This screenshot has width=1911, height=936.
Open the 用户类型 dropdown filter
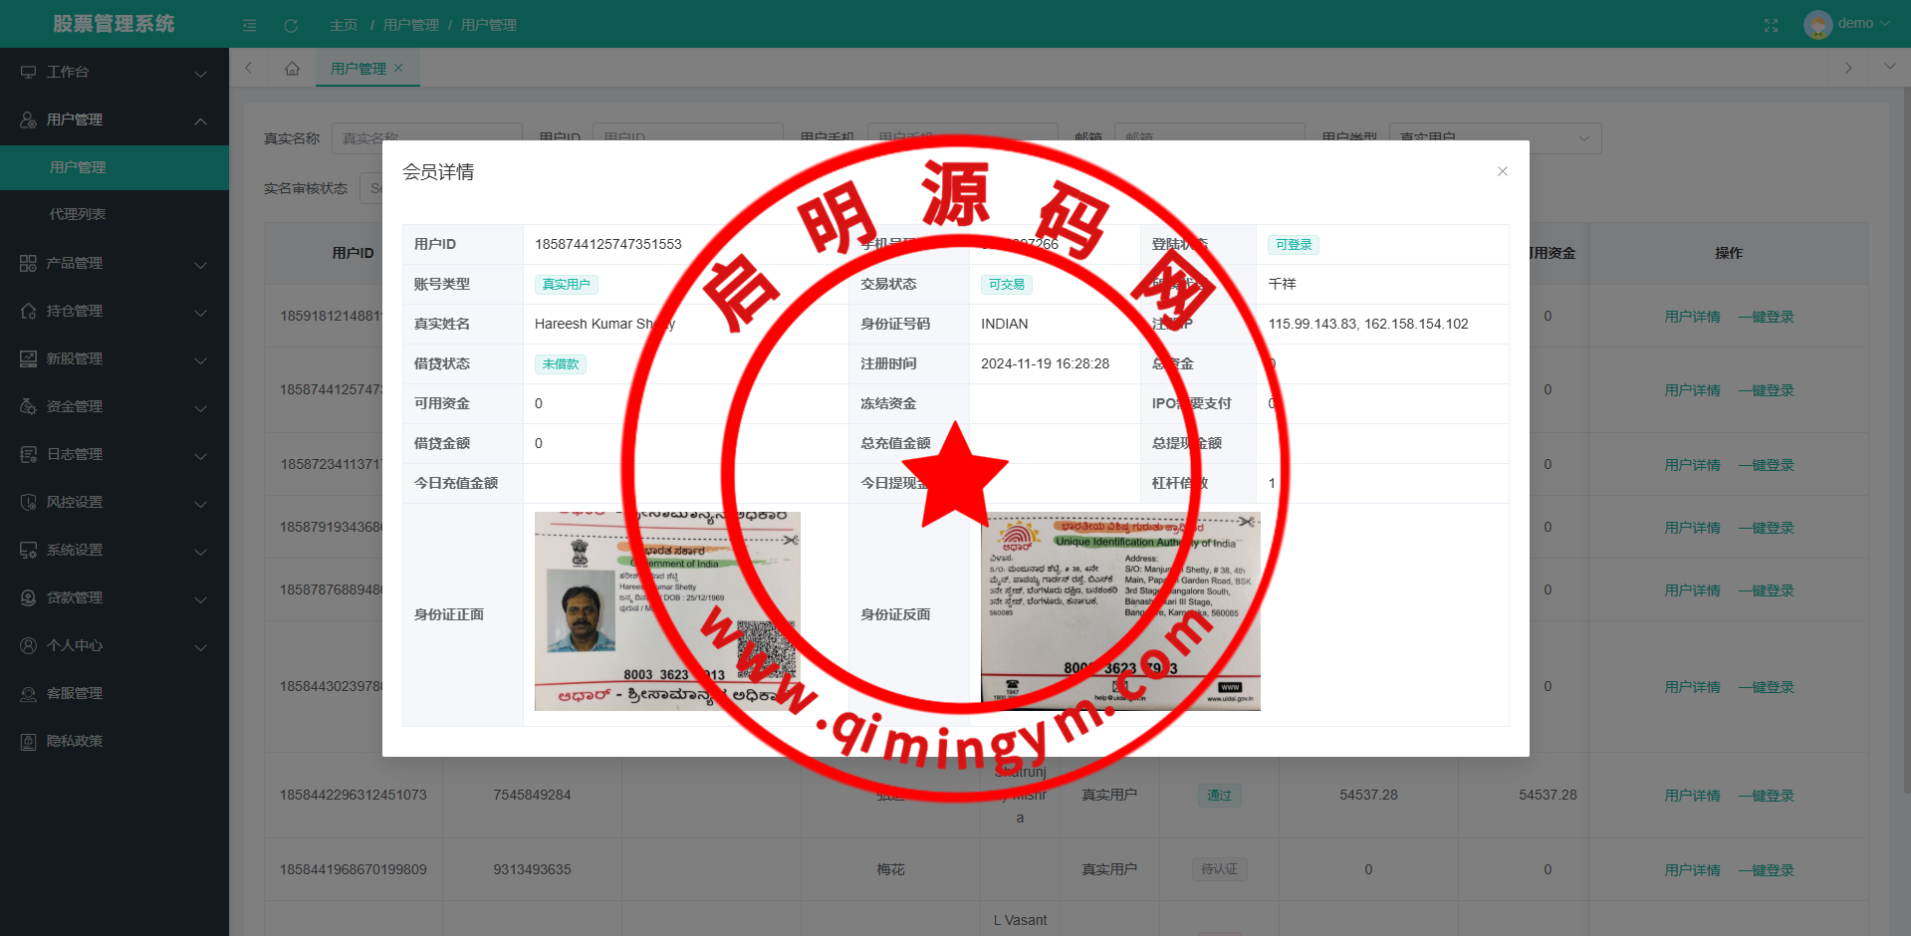pyautogui.click(x=1494, y=138)
